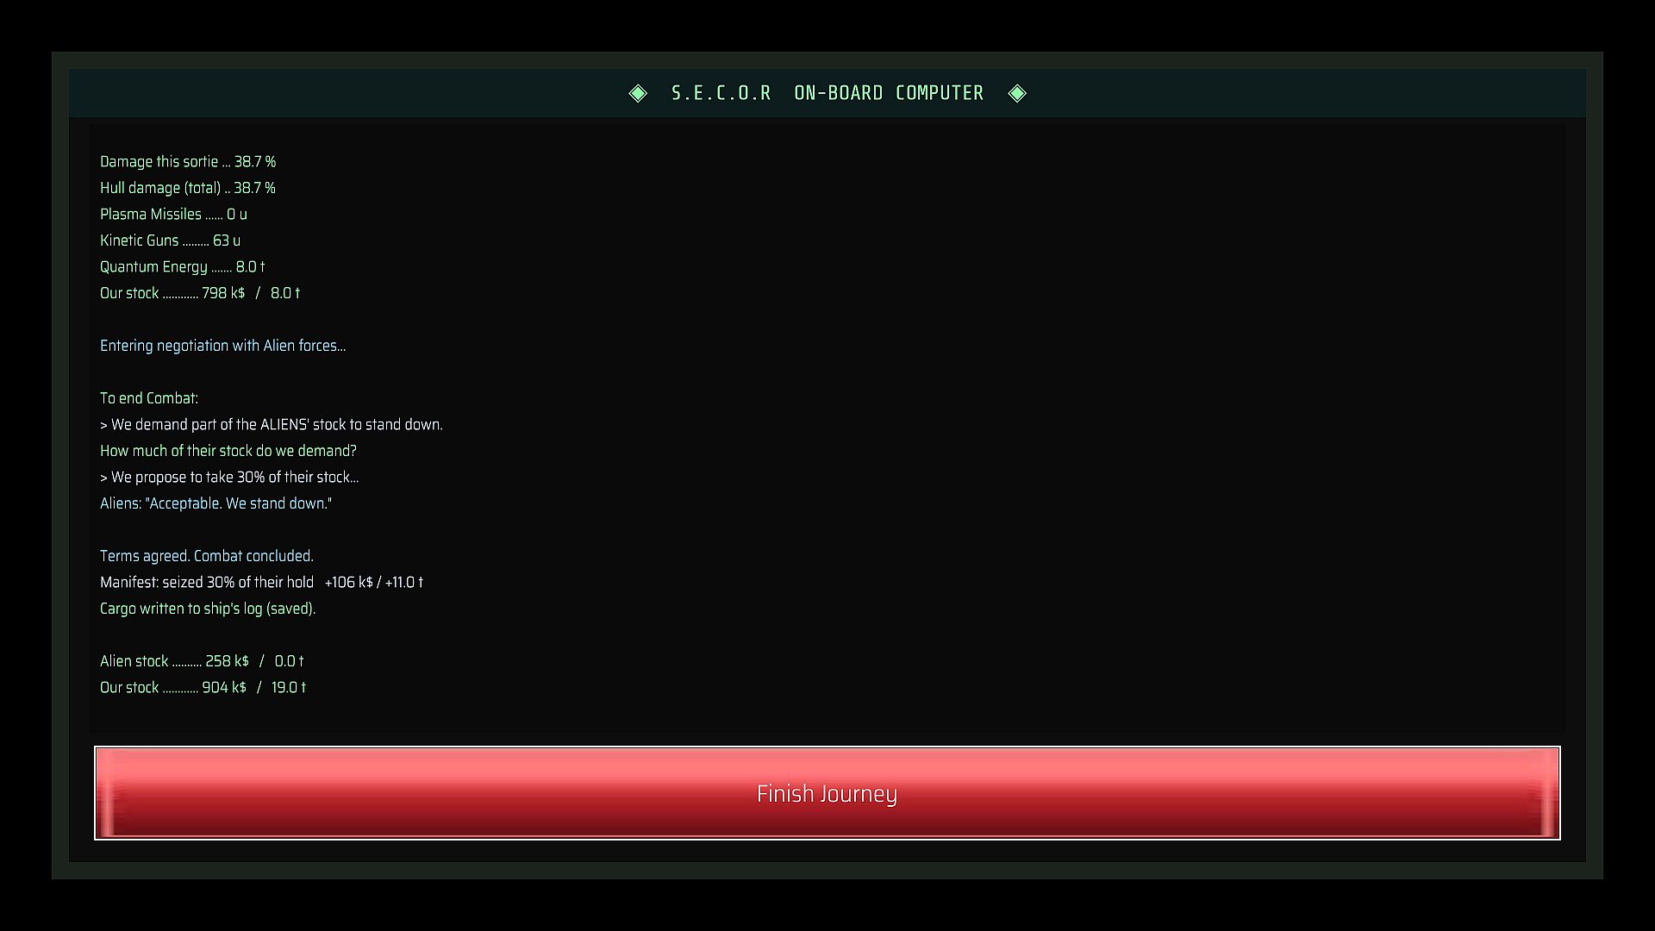The width and height of the screenshot is (1655, 931).
Task: Click the right diamond icon in header
Action: [1017, 93]
